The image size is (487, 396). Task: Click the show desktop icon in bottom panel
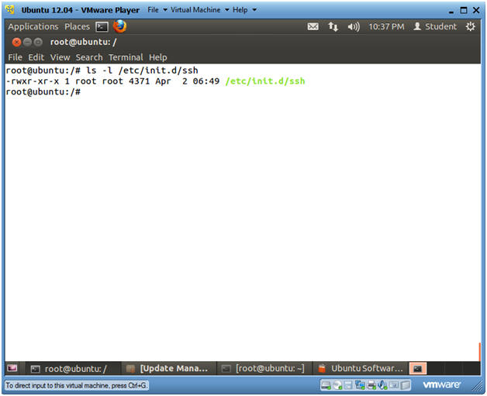(12, 368)
